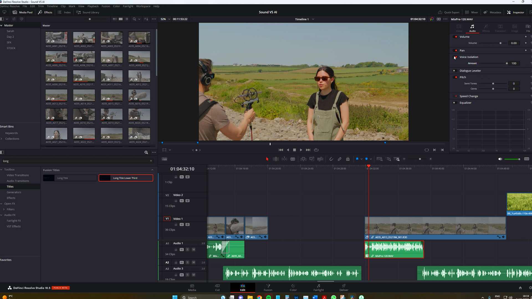Drag the Volume level slider
Viewport: 532px width, 299px height.
501,43
